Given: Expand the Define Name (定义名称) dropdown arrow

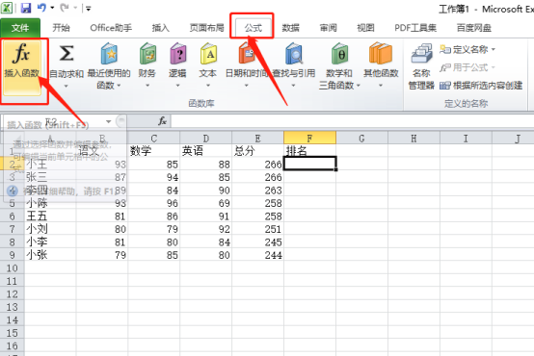Looking at the screenshot, I should coord(494,50).
